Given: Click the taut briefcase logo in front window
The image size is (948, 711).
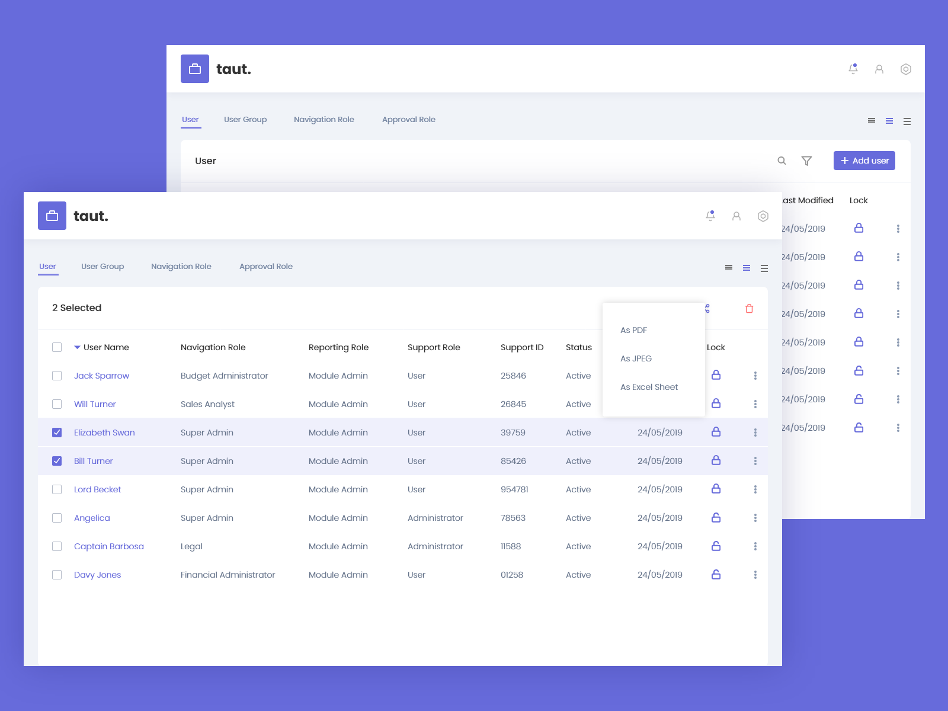Looking at the screenshot, I should click(x=52, y=216).
